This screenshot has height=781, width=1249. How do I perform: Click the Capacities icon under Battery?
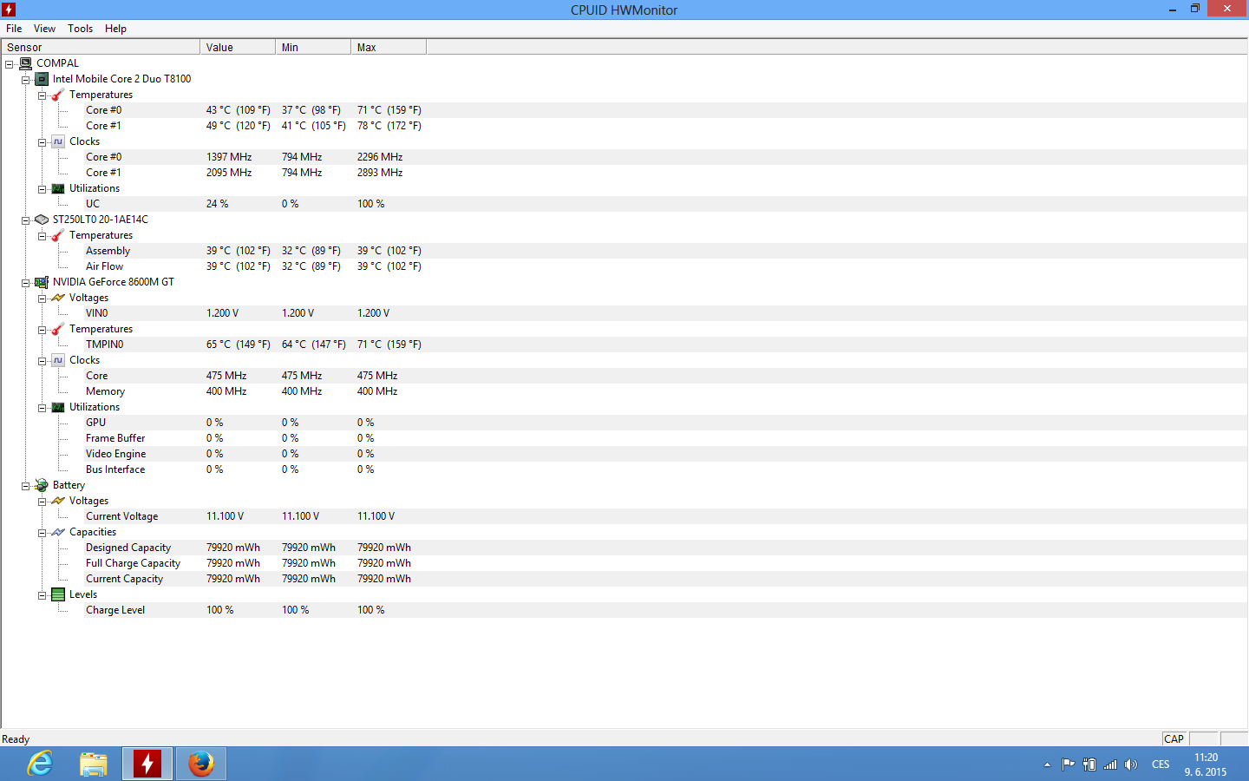pos(58,532)
